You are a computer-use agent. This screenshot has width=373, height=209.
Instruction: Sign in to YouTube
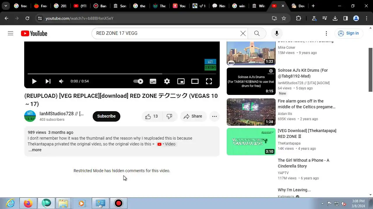pyautogui.click(x=349, y=33)
